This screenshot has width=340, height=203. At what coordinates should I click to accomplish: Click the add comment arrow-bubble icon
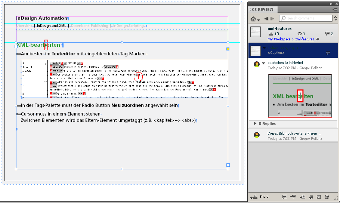[293, 197]
